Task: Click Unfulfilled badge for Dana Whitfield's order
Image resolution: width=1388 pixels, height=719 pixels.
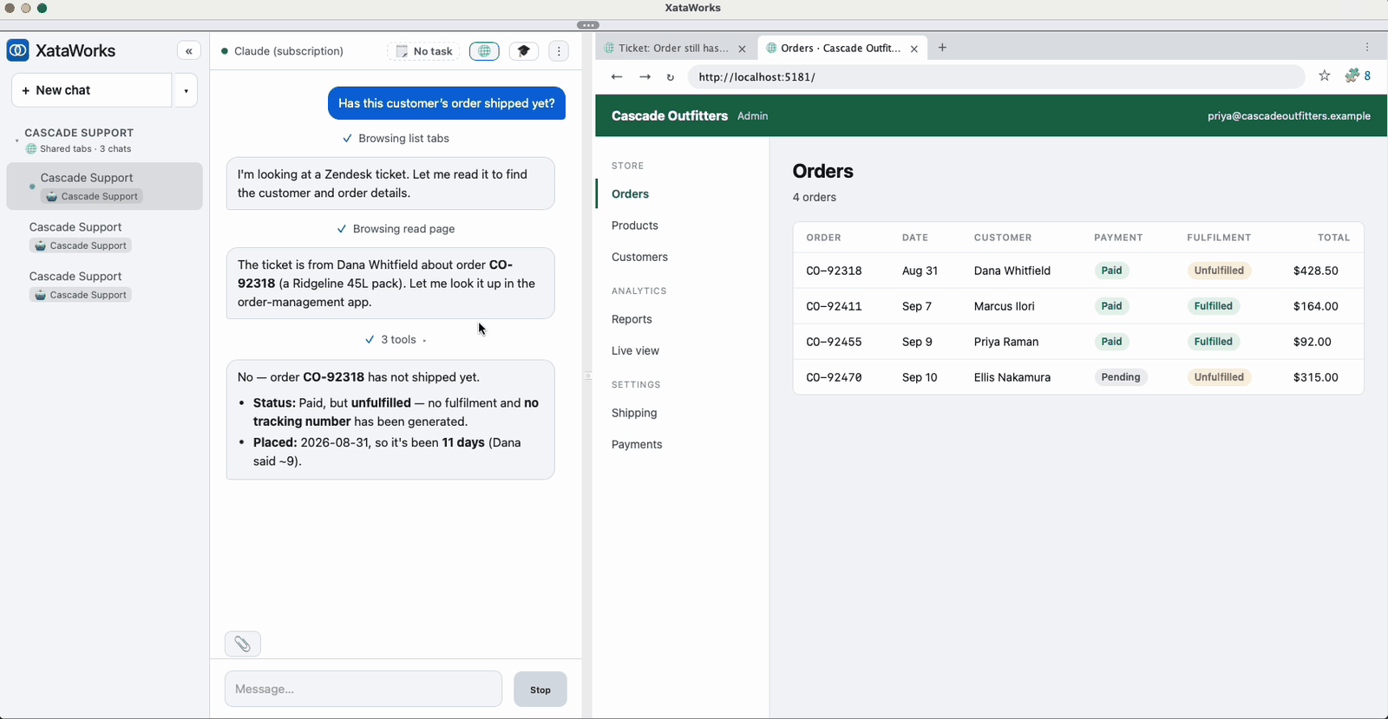Action: (1218, 271)
